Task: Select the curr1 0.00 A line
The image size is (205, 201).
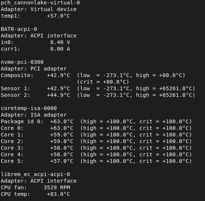Action: click(x=36, y=49)
